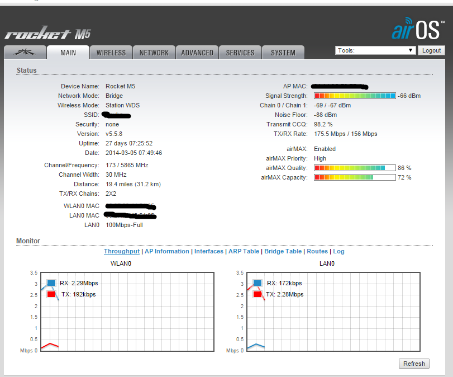Switch to the MAIN tab
This screenshot has height=377, width=453.
click(x=68, y=53)
